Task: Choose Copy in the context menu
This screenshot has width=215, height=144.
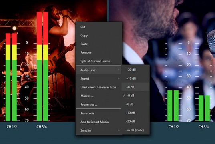Action: point(98,35)
